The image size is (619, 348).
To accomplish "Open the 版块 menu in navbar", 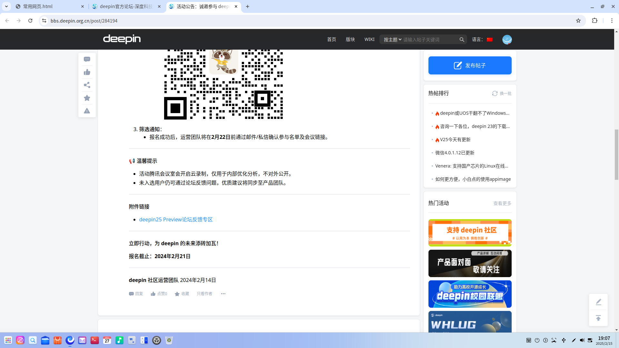I will 350,39.
